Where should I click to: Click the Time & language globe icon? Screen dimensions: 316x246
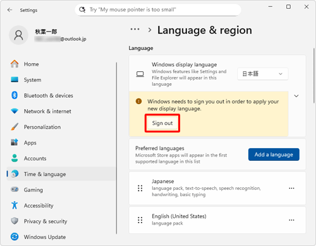pos(15,174)
